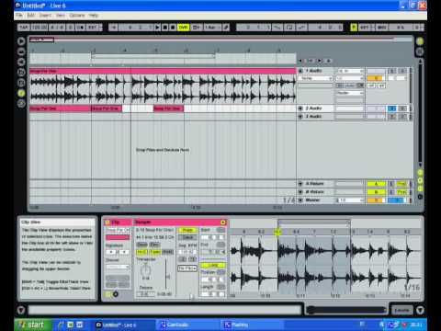The height and width of the screenshot is (331, 441).
Task: Click the circular icon in Sample box header
Action: [223, 222]
